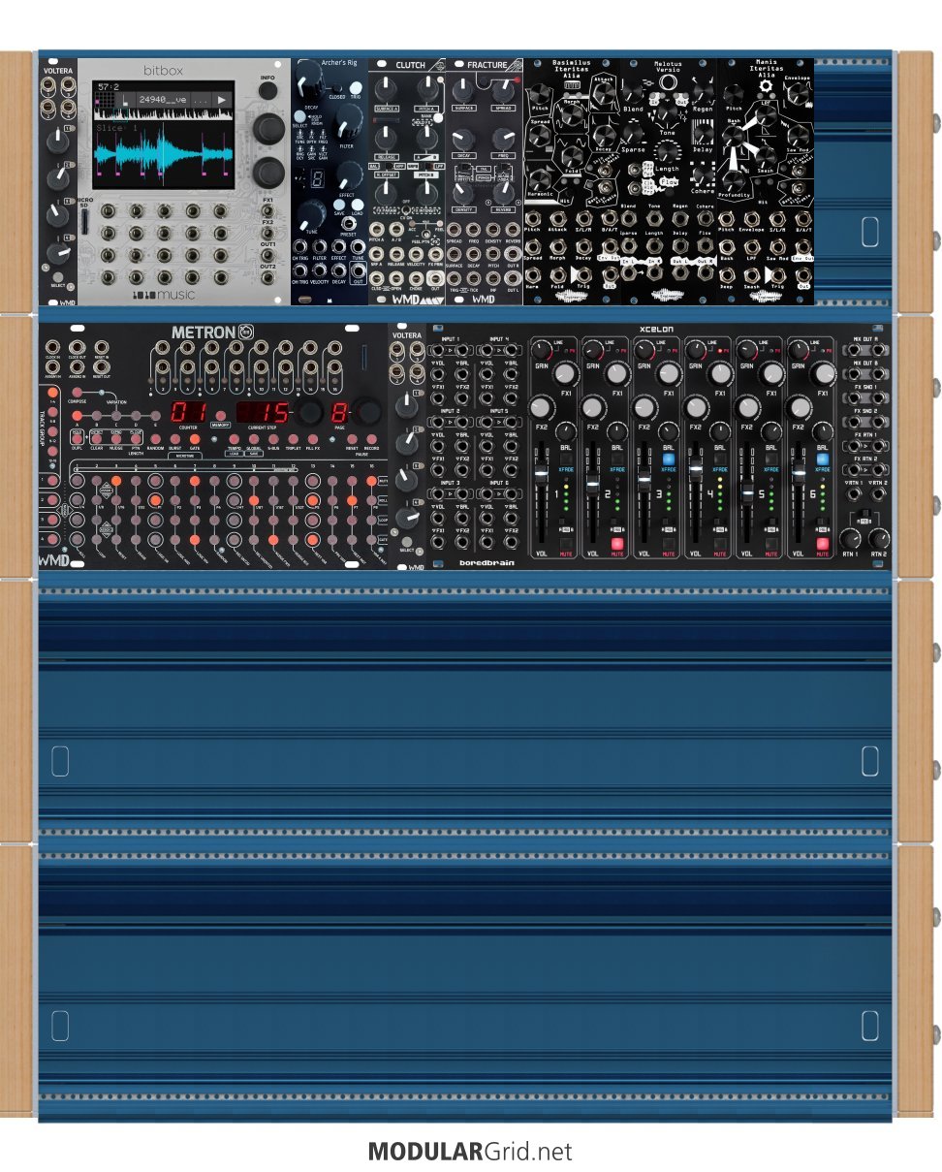The width and height of the screenshot is (942, 1172).
Task: Click the Fold knob on Basimilus Iteritas
Action: (571, 156)
